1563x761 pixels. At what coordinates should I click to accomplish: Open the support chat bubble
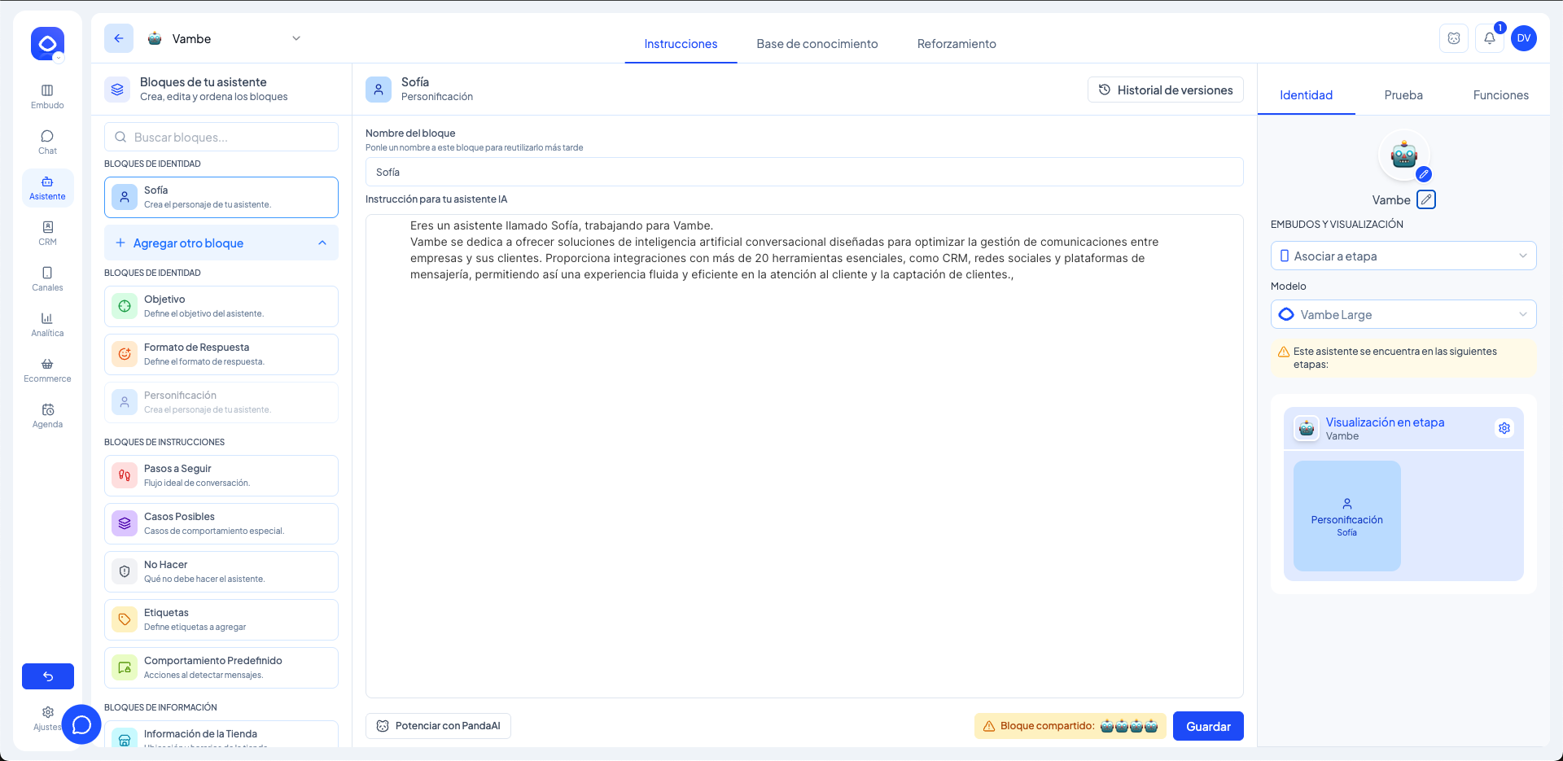pos(81,724)
